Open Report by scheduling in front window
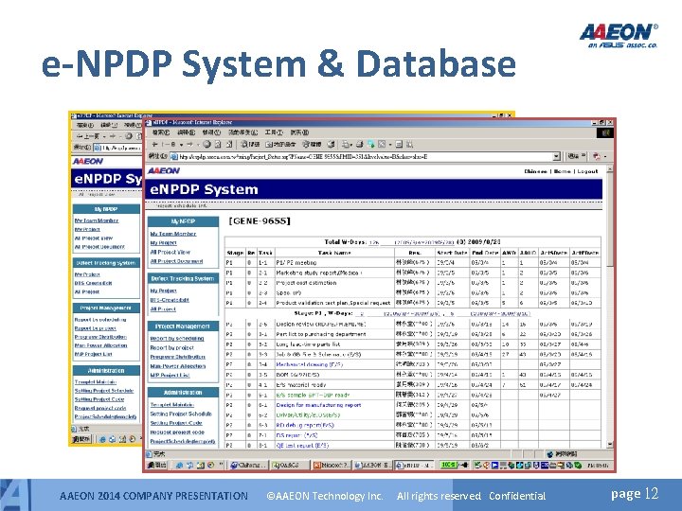This screenshot has width=682, height=511. coord(176,339)
